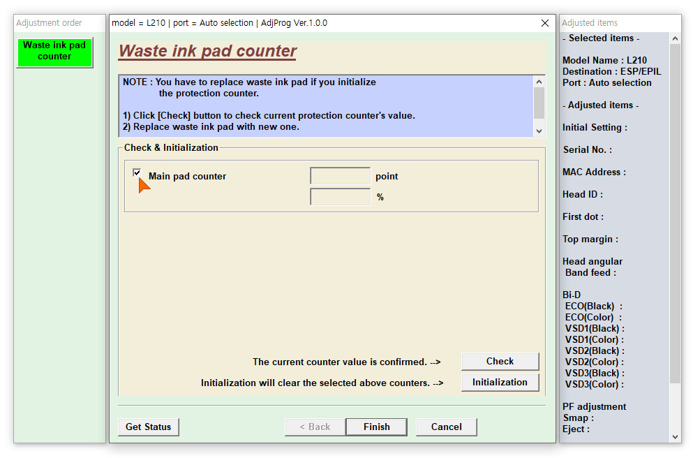
Task: Click the 'Check & Initialization' group label
Action: (171, 147)
